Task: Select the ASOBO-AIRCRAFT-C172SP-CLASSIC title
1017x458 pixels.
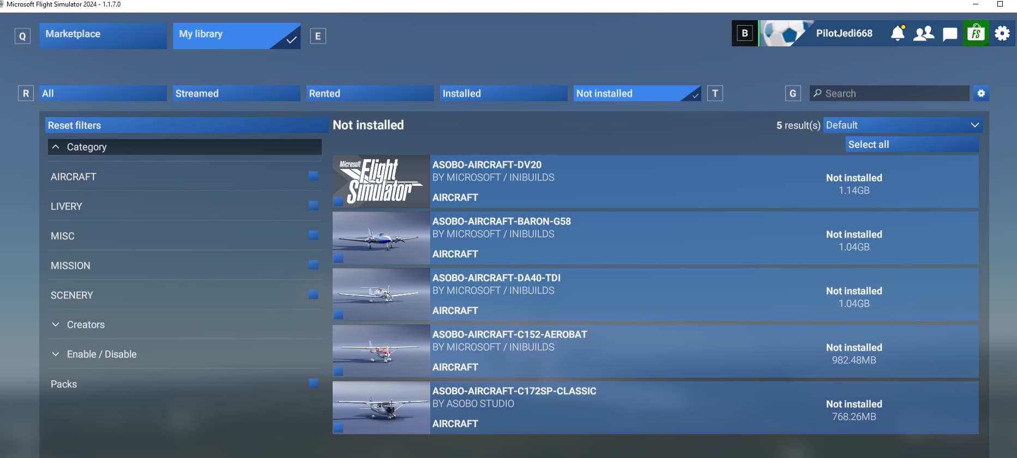Action: [x=514, y=391]
